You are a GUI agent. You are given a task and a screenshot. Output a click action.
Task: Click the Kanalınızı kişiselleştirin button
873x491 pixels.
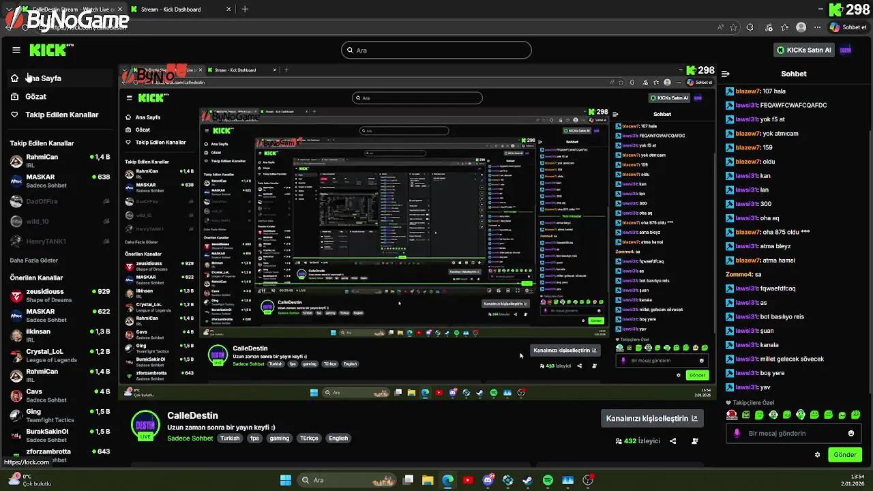tap(652, 418)
